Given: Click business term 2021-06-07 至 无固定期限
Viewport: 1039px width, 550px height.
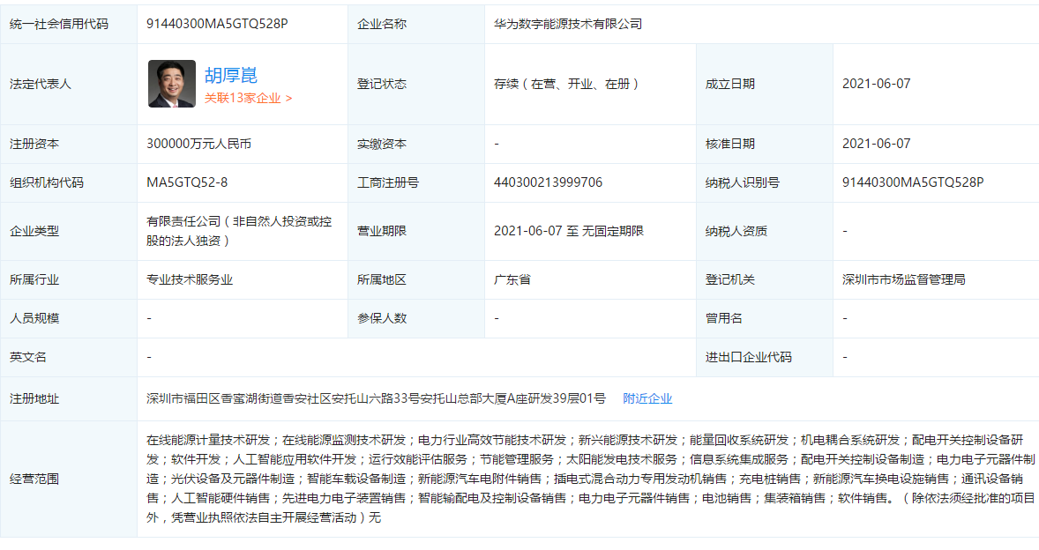Looking at the screenshot, I should (x=569, y=231).
